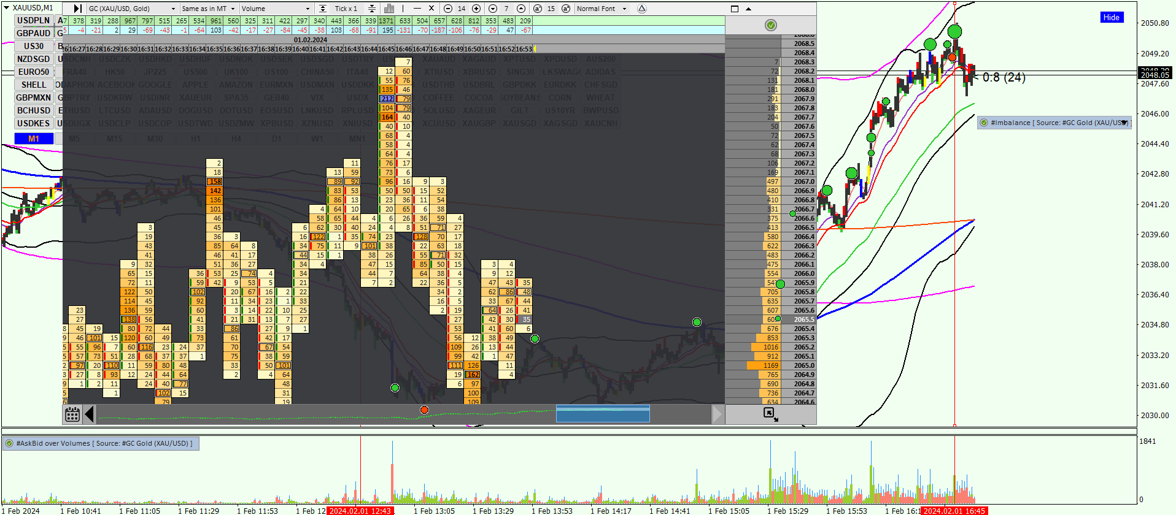Click the #AskBid over Volumes status icon
This screenshot has width=1176, height=515.
pyautogui.click(x=9, y=443)
